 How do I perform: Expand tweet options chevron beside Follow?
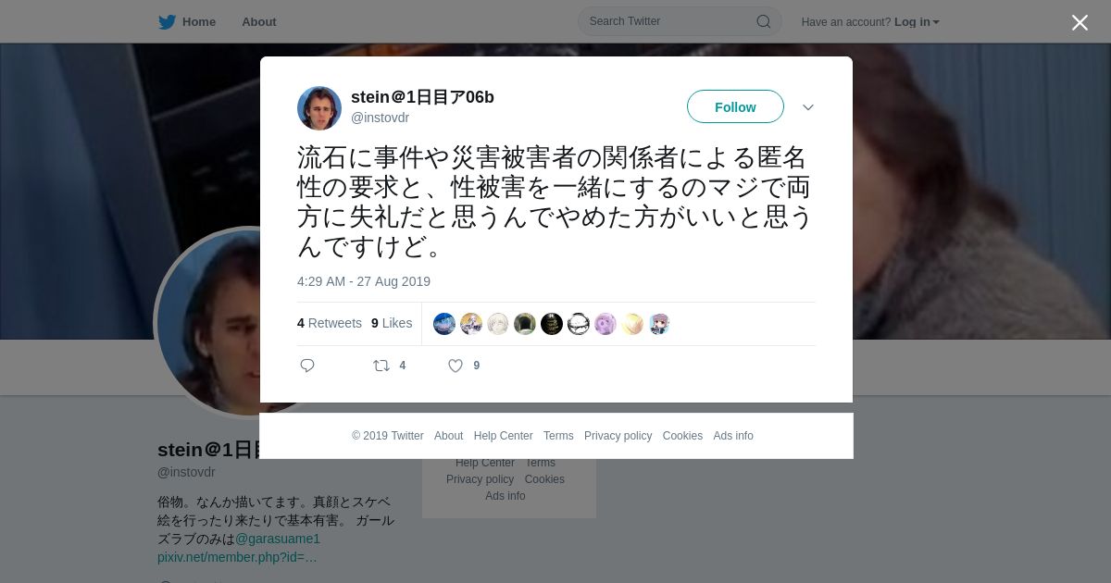point(808,107)
